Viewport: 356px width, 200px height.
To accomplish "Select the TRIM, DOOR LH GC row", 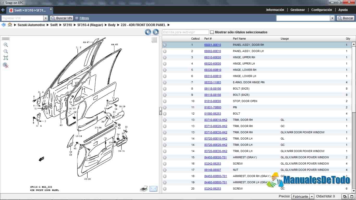I will pos(257,145).
